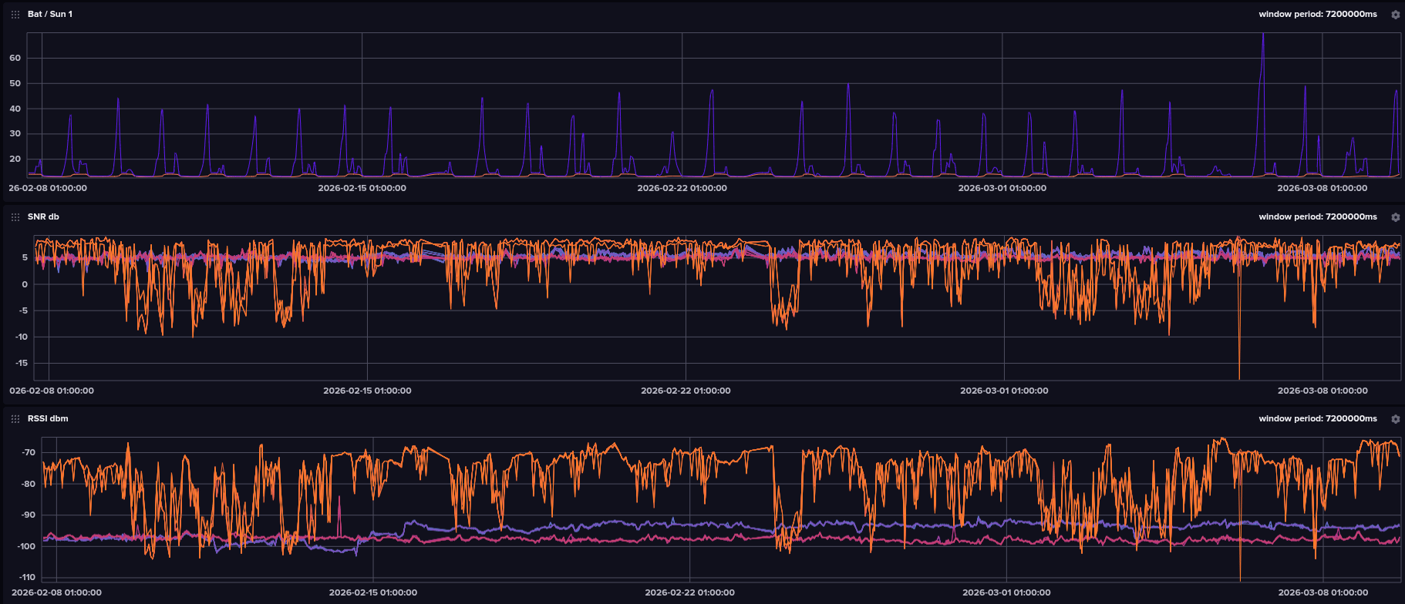Click 2026-03-08 time label in Bat / Sun 1
This screenshot has height=604, width=1405.
(x=1322, y=188)
